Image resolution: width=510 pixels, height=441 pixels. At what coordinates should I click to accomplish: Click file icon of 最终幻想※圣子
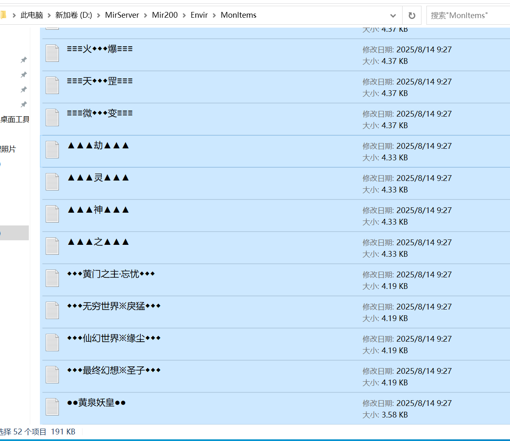coord(52,375)
